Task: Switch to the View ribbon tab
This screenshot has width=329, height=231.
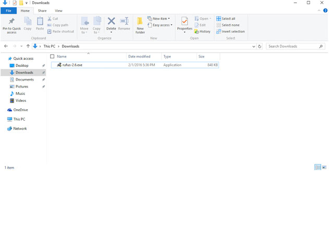Action: point(58,11)
